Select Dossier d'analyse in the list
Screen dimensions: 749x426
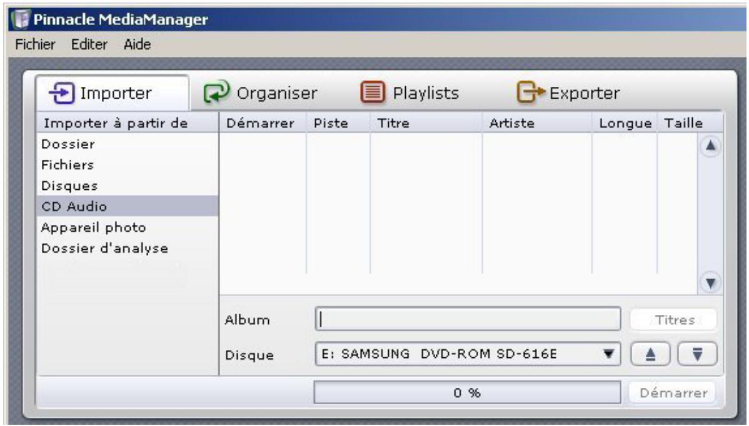tap(127, 248)
